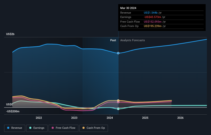Click the US$2b y-axis label
The image size is (211, 135).
10,34
